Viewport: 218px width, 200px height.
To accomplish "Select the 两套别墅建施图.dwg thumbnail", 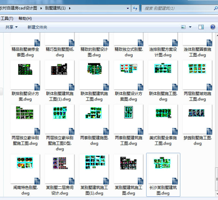I will [94, 119].
